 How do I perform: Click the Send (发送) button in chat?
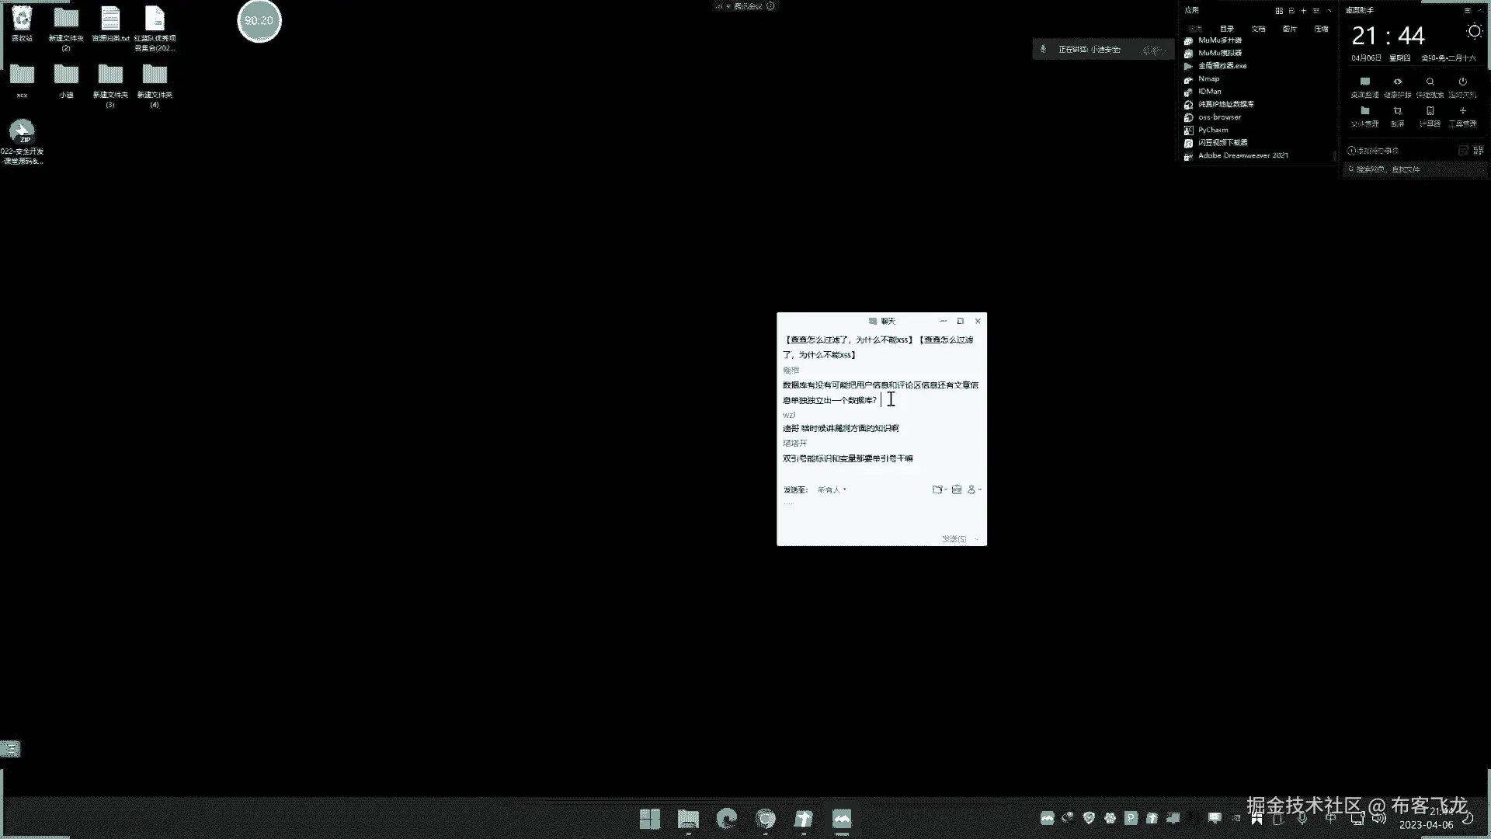[x=954, y=538]
